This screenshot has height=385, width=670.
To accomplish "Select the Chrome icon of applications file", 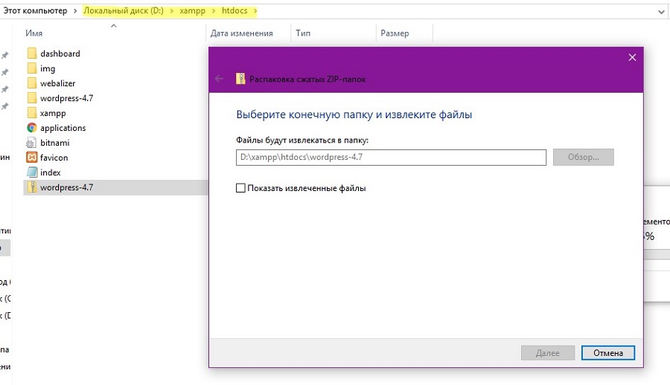I will (x=31, y=128).
